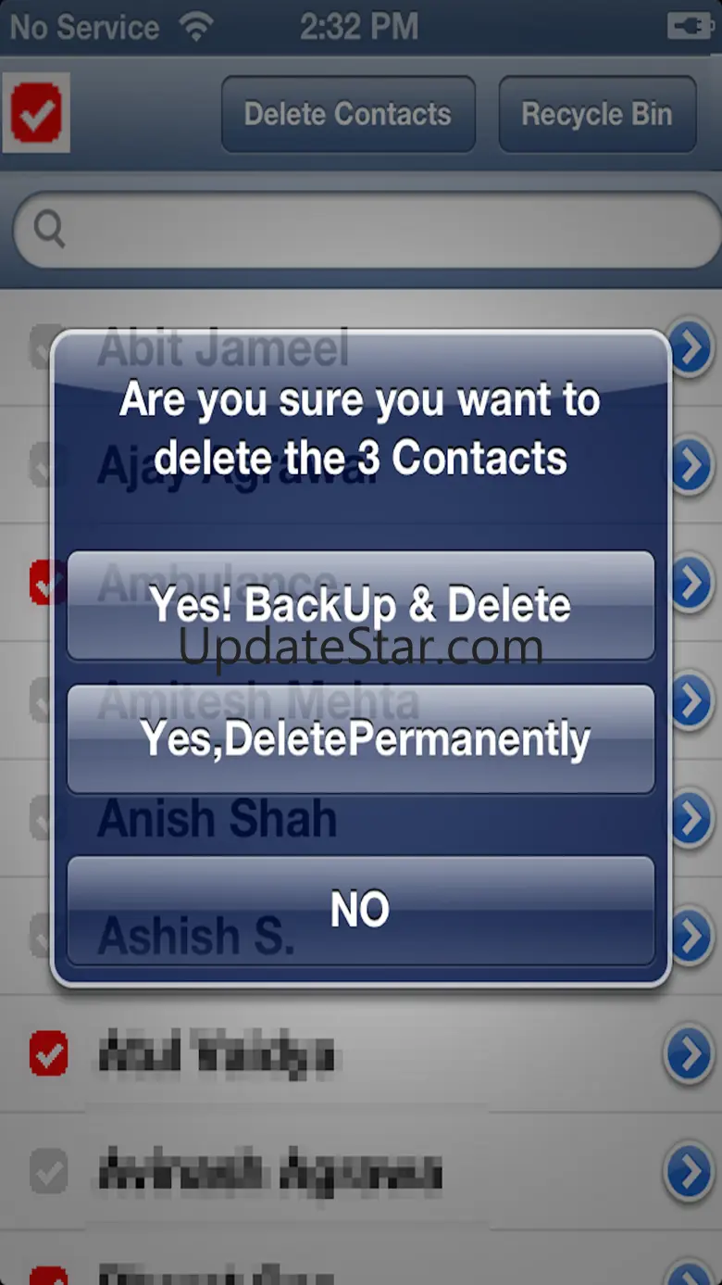Expand second blurred contact via blue chevron

[691, 1172]
